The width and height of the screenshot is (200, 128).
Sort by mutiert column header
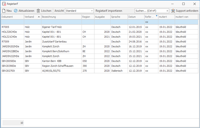pyautogui.click(x=166, y=17)
